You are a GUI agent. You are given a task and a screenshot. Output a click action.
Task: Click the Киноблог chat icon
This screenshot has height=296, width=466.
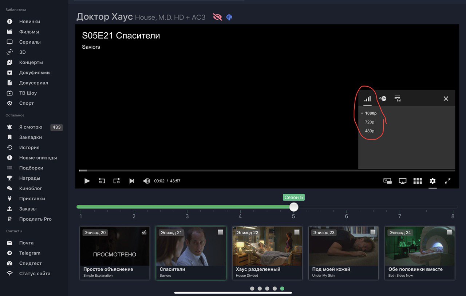(10, 188)
